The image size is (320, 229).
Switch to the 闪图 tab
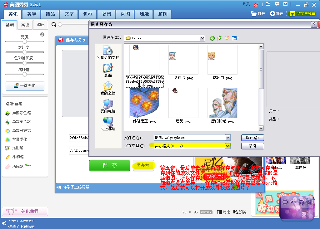click(x=125, y=14)
